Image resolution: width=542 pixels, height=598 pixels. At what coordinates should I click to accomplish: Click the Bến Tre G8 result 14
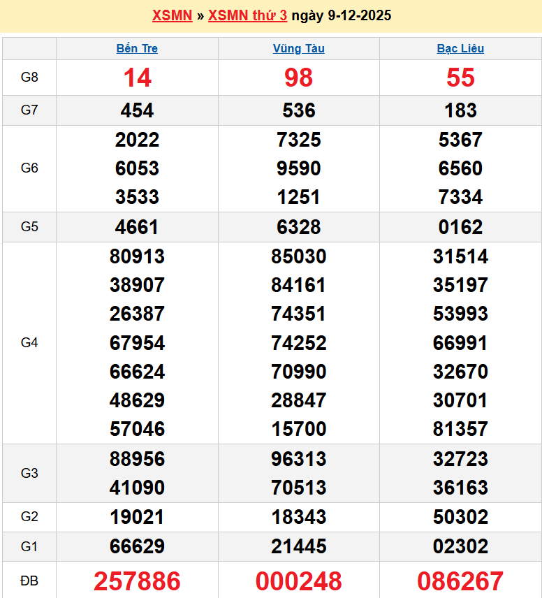(137, 78)
